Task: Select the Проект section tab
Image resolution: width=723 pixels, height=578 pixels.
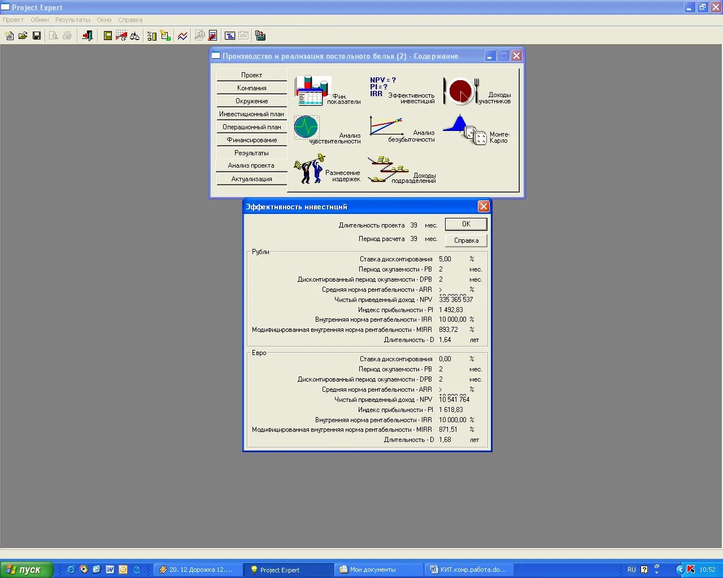Action: click(251, 75)
